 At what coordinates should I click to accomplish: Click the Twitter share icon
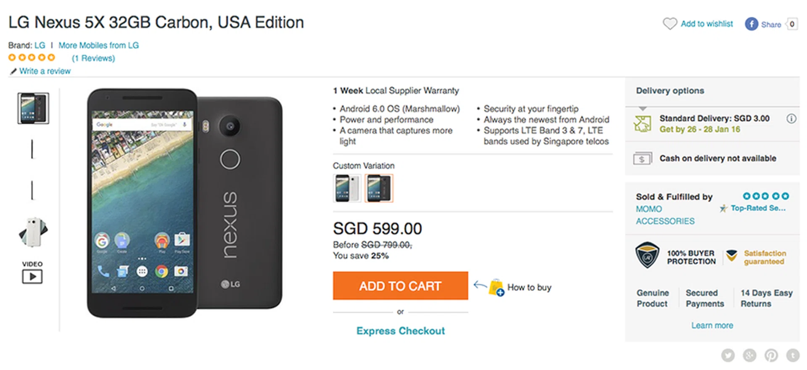pyautogui.click(x=728, y=355)
